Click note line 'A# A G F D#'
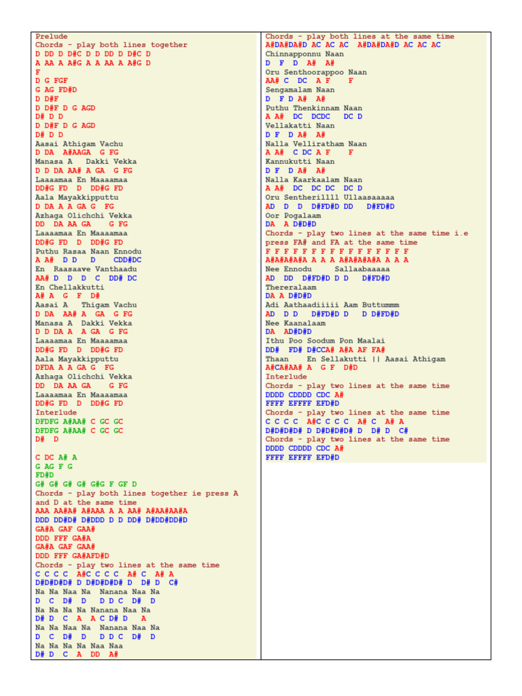522x696 pixels. (x=67, y=296)
